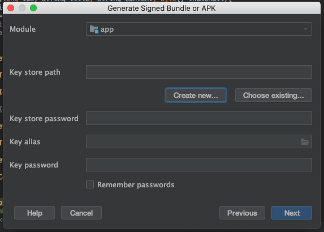Expand the Module dropdown arrow
Screen dimensions: 324x232
pyautogui.click(x=305, y=29)
